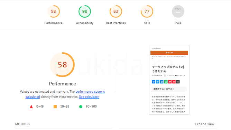Click the orange square 50–89 legend swatch

coord(55,106)
